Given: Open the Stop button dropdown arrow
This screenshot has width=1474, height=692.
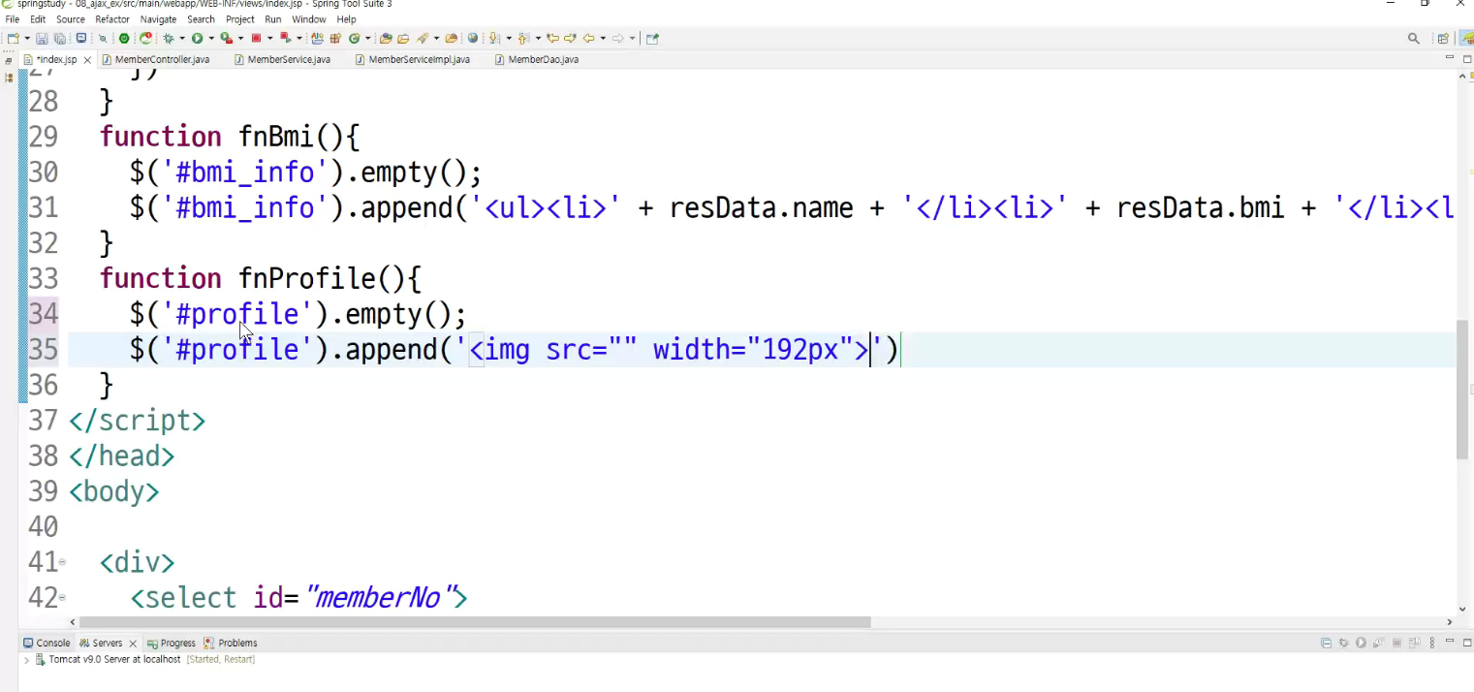Looking at the screenshot, I should click(x=269, y=39).
